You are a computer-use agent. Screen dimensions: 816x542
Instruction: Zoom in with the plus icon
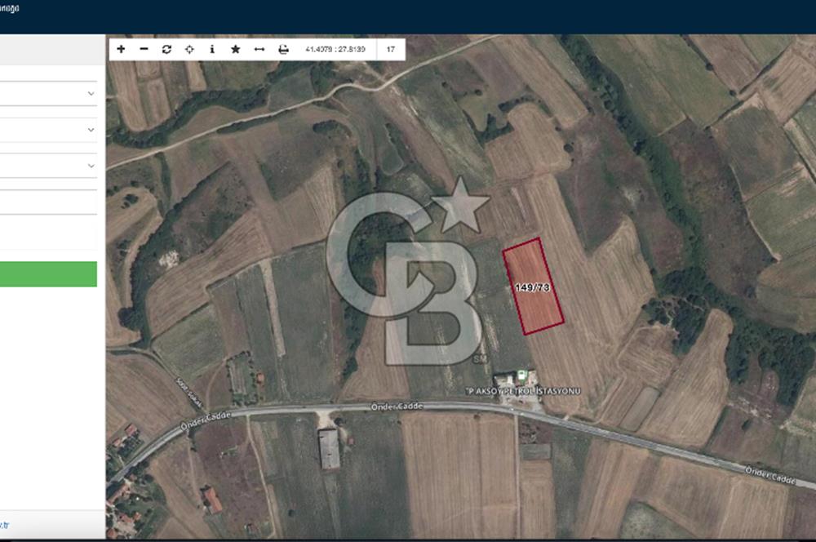(121, 49)
